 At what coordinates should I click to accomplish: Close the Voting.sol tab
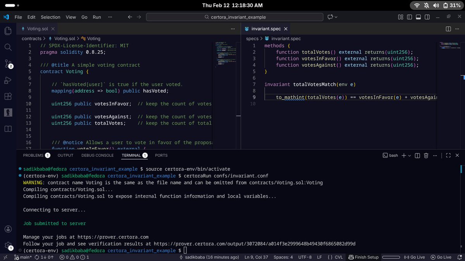point(53,29)
